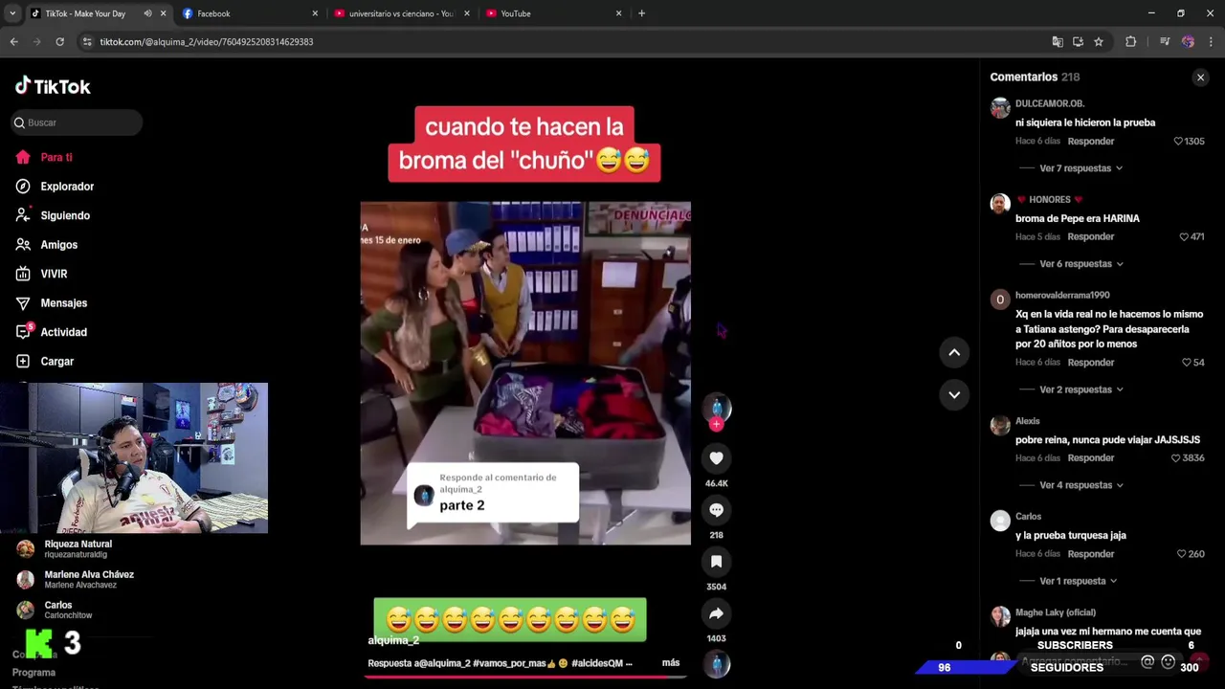The image size is (1225, 689).
Task: Reply to Carlos comment
Action: [x=1091, y=554]
